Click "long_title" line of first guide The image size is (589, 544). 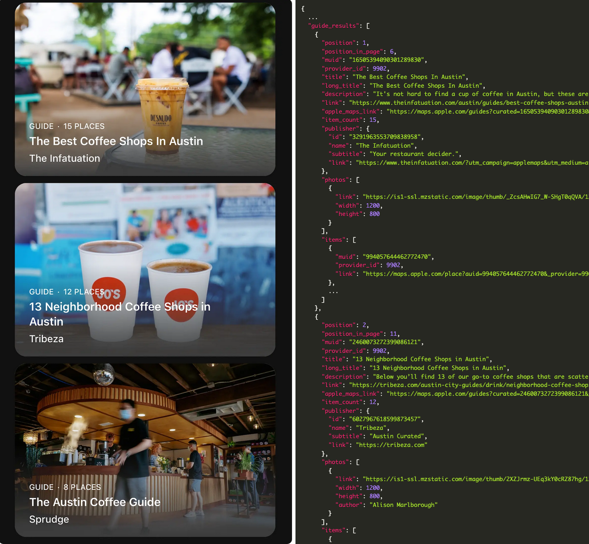pyautogui.click(x=404, y=86)
